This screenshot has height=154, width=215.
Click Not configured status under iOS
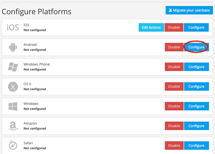click(35, 30)
